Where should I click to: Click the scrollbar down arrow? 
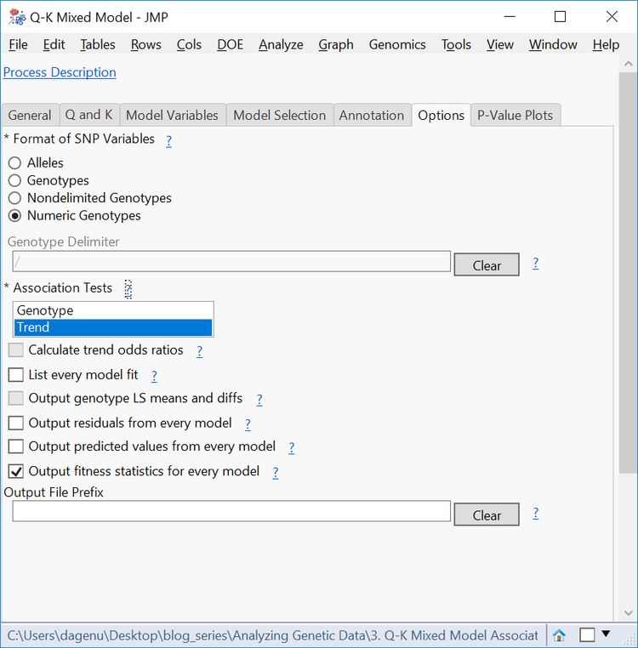629,613
